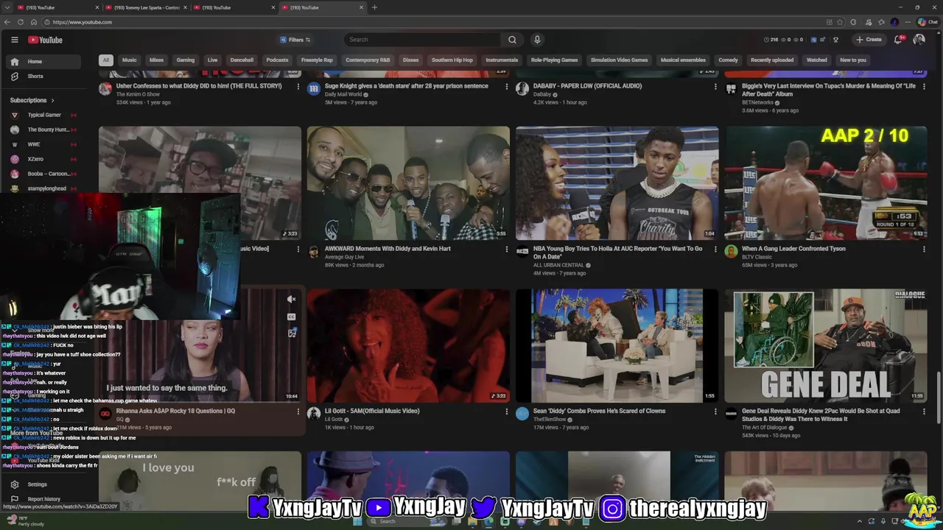Open Lil Gotit 5AM video thumbnail
This screenshot has width=943, height=530.
tap(408, 346)
